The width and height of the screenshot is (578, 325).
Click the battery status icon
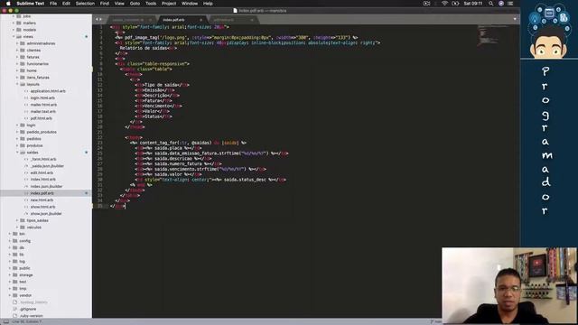coord(455,4)
